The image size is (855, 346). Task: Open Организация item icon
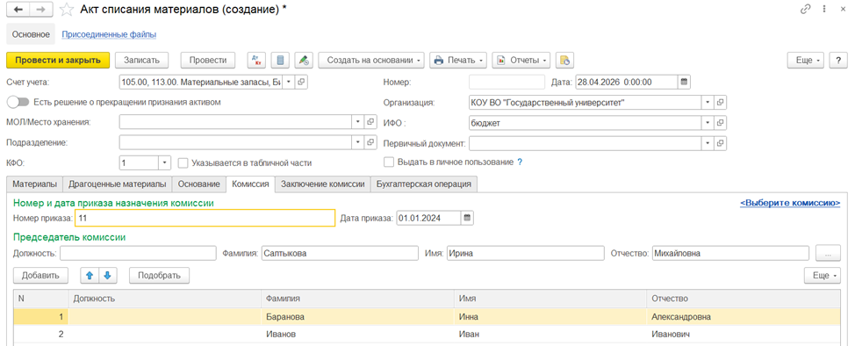point(721,102)
